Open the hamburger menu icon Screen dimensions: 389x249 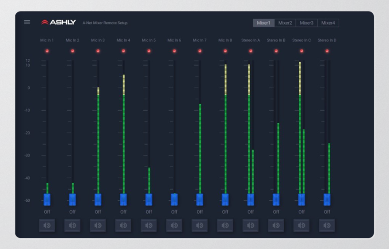[x=27, y=23]
